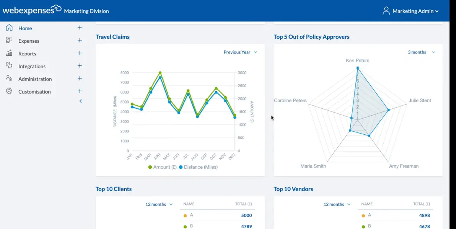The image size is (459, 229).
Task: Click the Home house icon in sidebar
Action: click(x=9, y=28)
